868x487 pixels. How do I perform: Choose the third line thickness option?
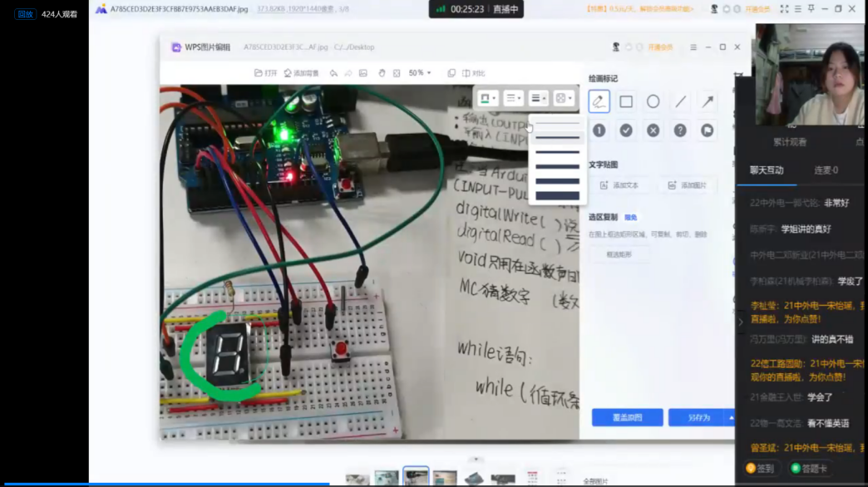click(x=557, y=151)
